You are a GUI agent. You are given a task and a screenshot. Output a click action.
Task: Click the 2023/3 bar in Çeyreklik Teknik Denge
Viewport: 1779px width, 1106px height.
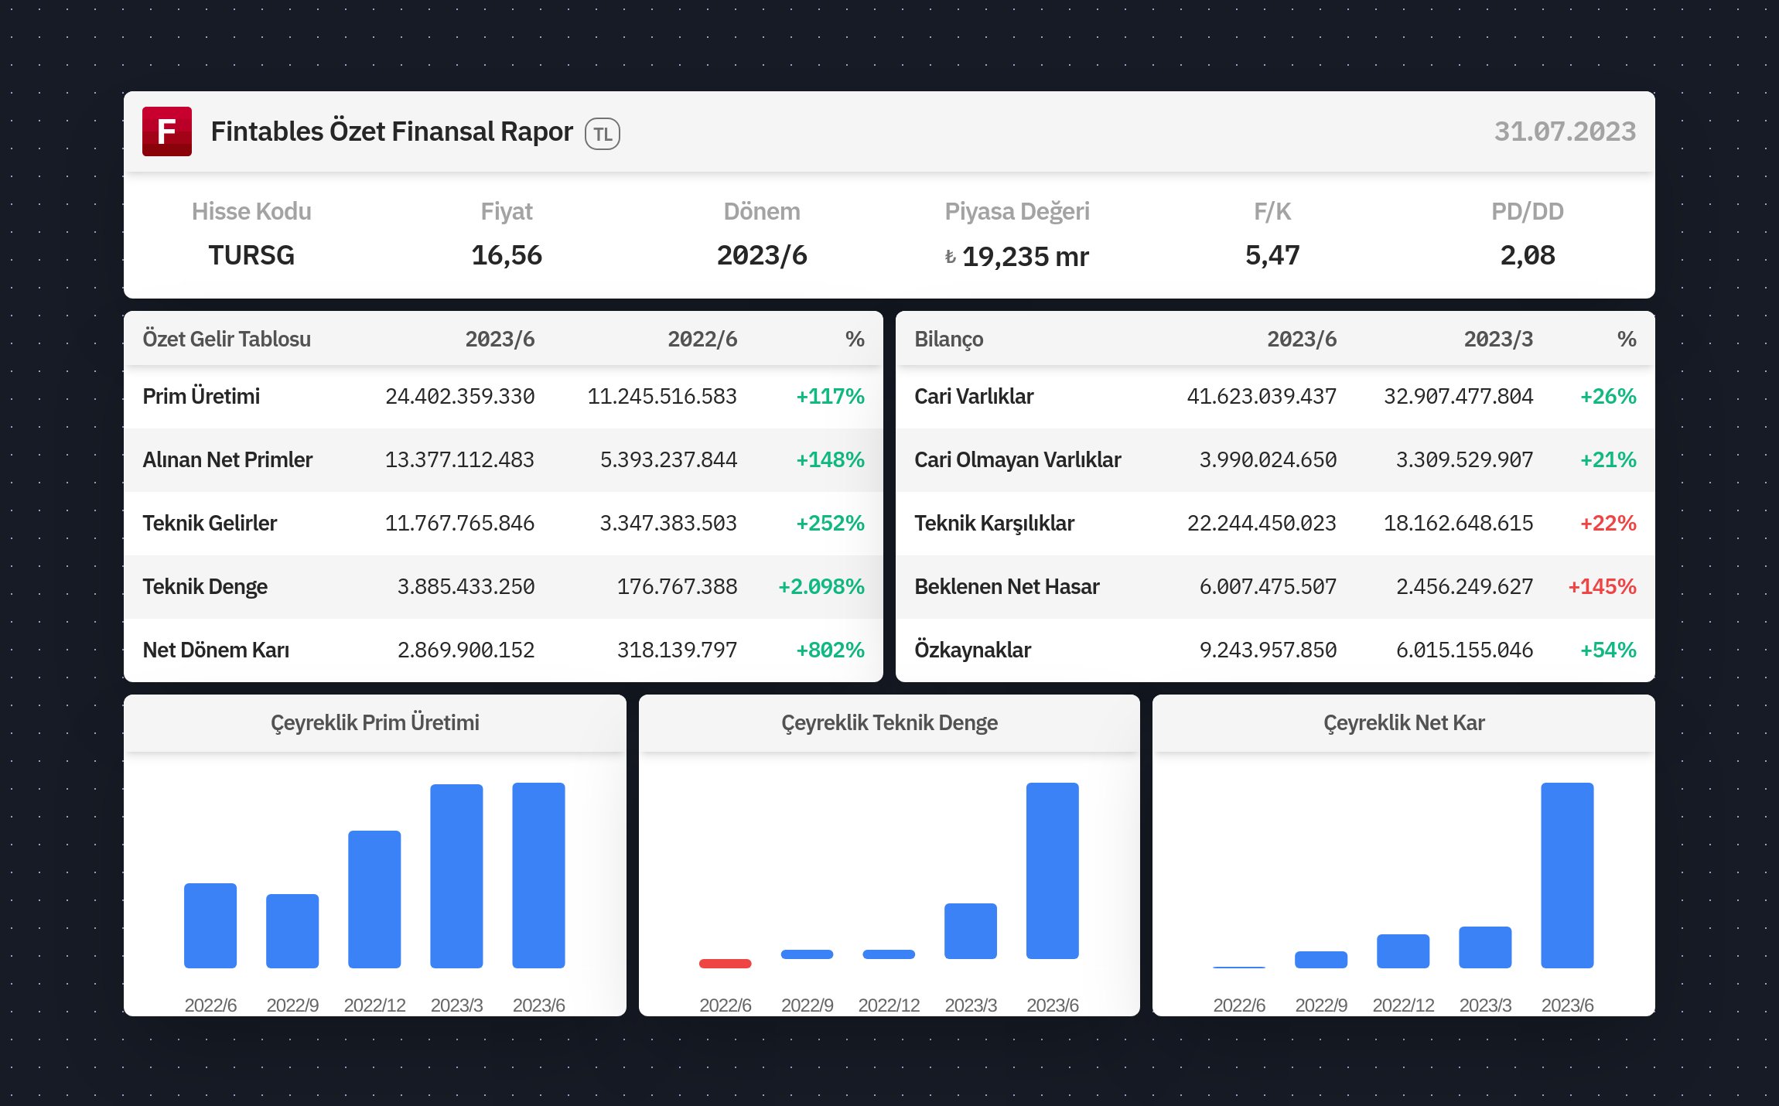(x=970, y=930)
